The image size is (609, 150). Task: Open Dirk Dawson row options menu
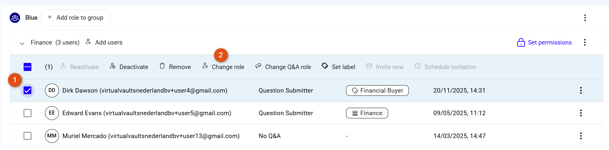(581, 91)
